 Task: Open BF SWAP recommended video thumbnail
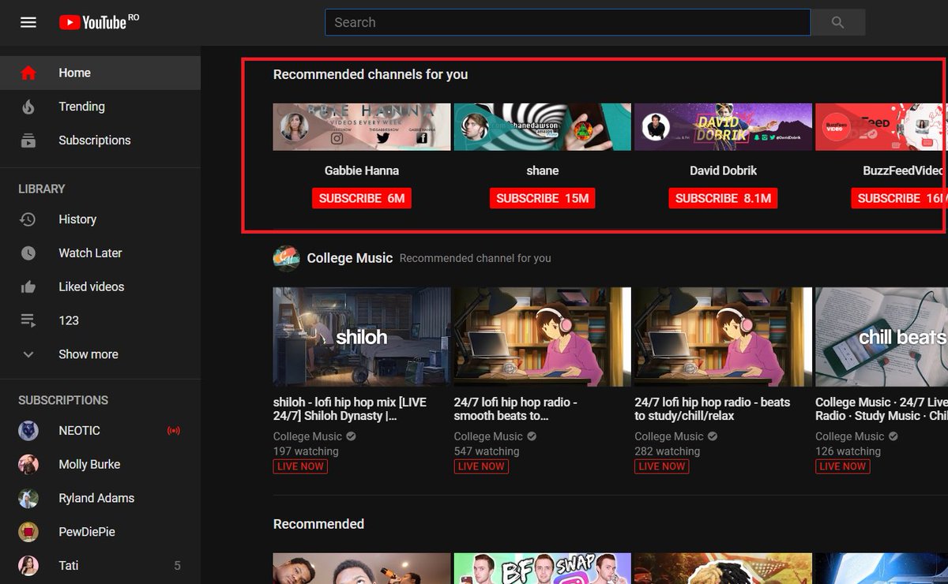point(543,568)
